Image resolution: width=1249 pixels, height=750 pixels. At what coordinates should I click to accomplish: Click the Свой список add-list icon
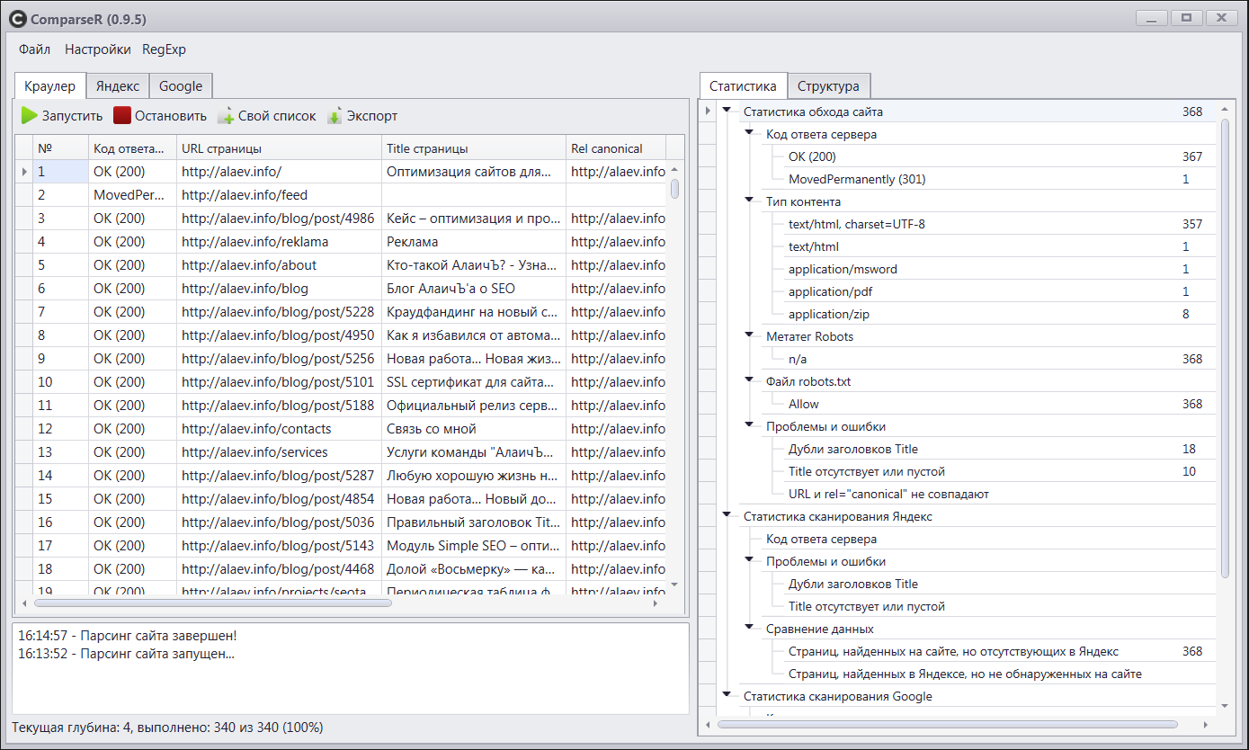click(x=226, y=116)
